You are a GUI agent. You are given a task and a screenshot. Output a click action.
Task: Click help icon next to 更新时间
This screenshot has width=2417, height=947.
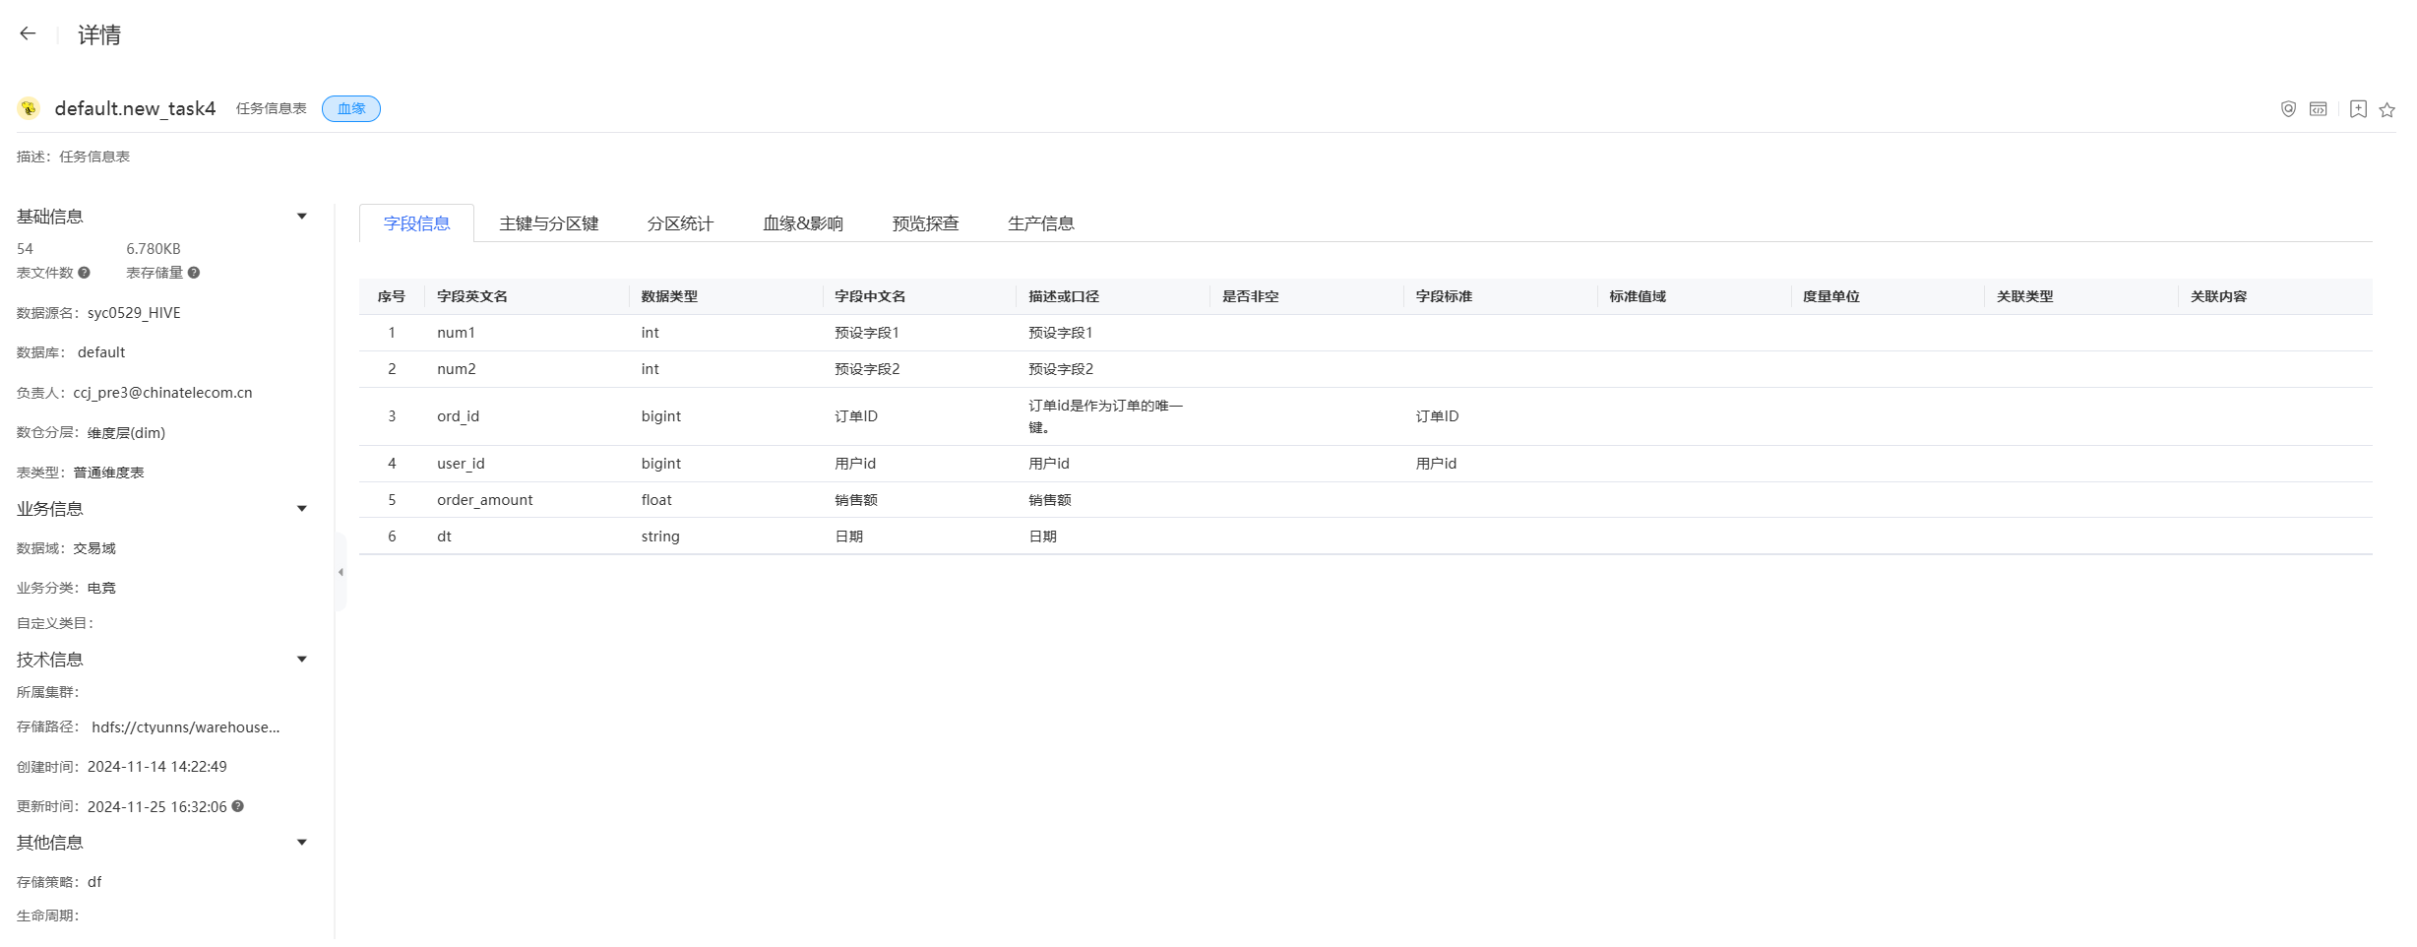coord(237,806)
